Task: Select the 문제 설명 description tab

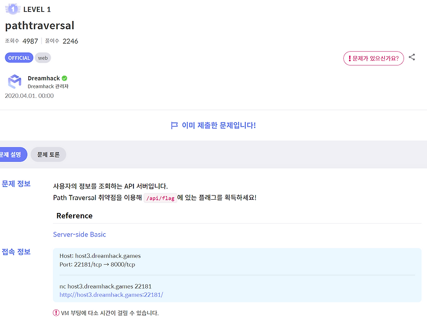Action: [x=10, y=154]
